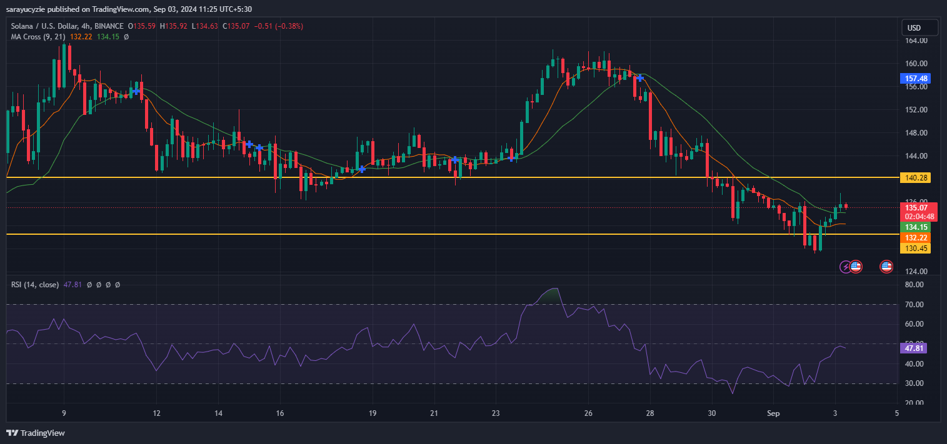Click the blue 157.48 price label icon
The height and width of the screenshot is (444, 947).
click(915, 78)
